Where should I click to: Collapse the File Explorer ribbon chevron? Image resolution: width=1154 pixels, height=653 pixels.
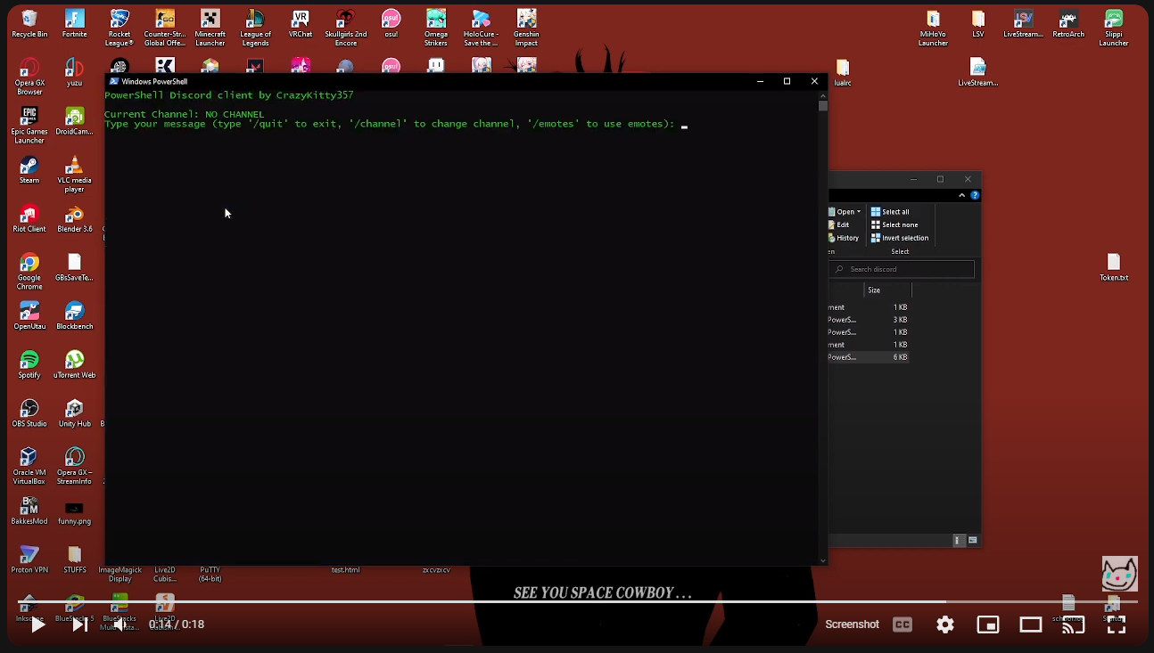[961, 195]
